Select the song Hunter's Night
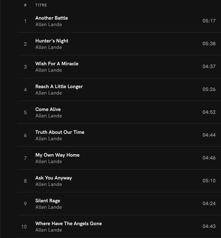 point(52,41)
